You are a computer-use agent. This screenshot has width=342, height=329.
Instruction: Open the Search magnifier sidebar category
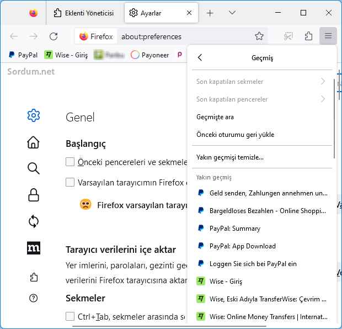34,168
